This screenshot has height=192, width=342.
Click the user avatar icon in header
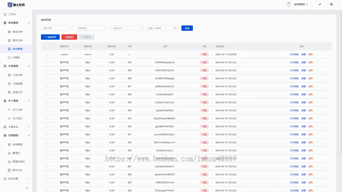pyautogui.click(x=289, y=5)
